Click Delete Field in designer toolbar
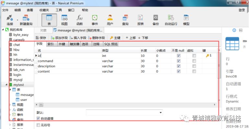 (x=97, y=38)
